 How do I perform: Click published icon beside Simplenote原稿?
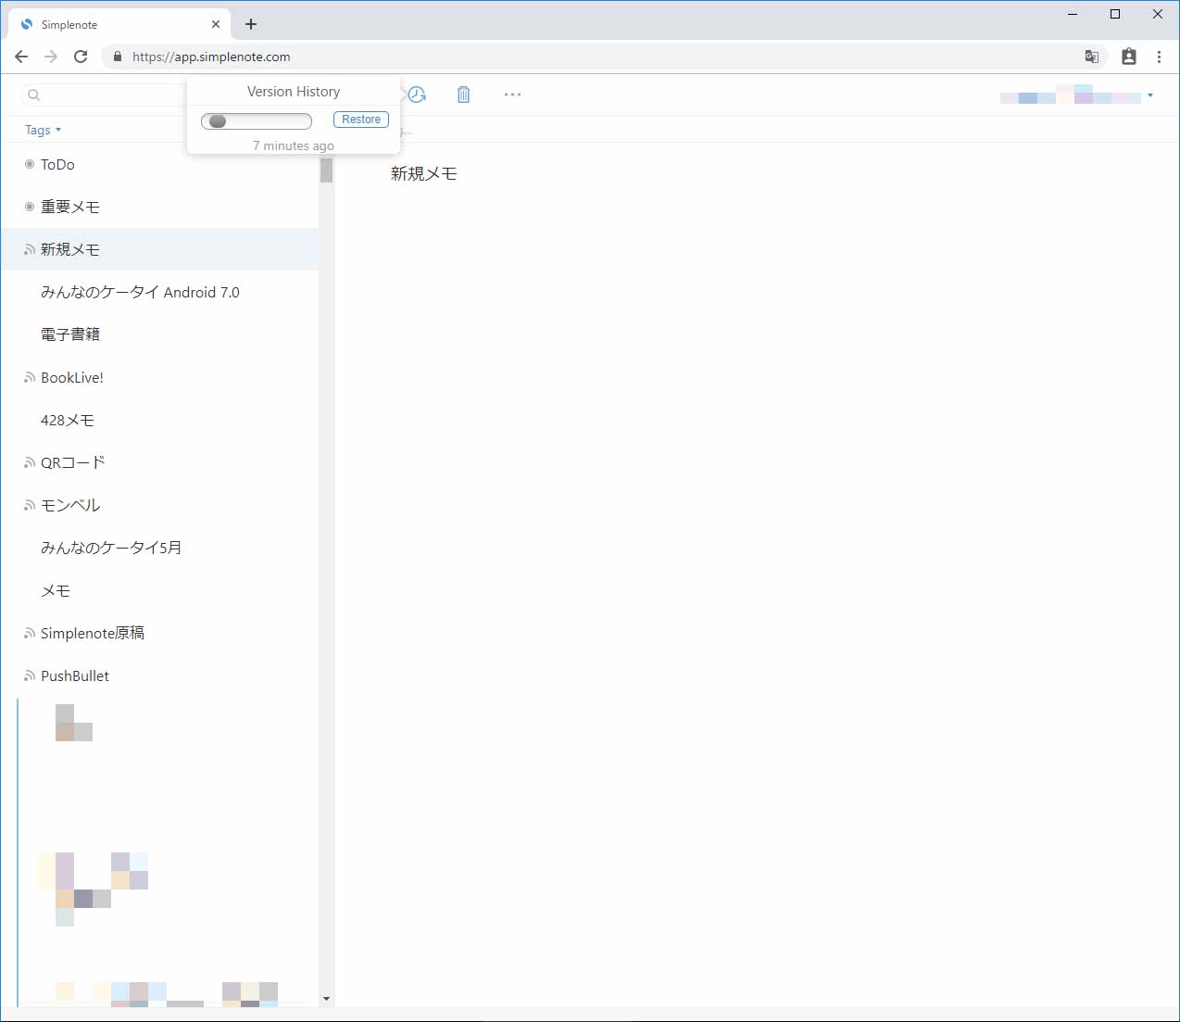[30, 633]
